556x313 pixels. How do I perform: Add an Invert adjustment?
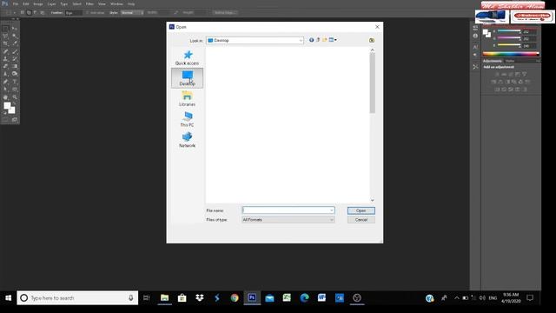pyautogui.click(x=497, y=89)
